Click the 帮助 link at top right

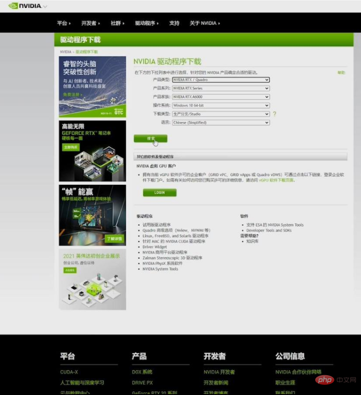pyautogui.click(x=341, y=73)
